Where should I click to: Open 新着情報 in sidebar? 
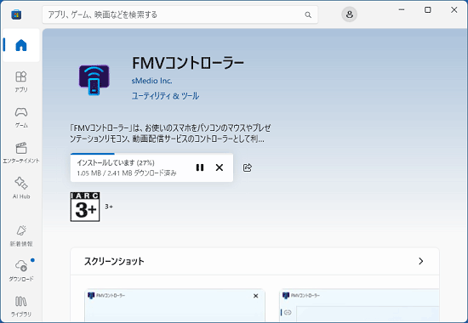coord(21,235)
